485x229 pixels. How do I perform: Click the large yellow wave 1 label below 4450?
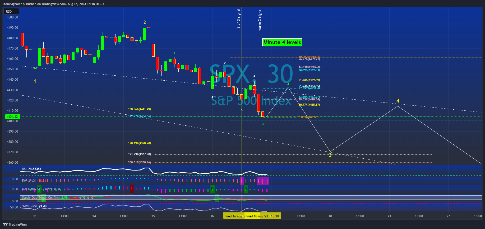[x=35, y=81]
